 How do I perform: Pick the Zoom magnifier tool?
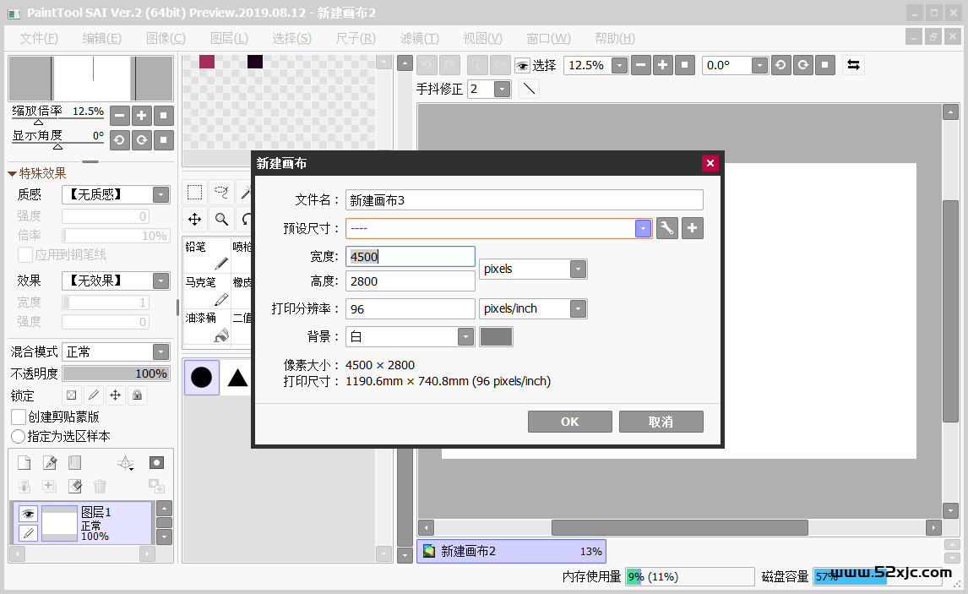221,220
